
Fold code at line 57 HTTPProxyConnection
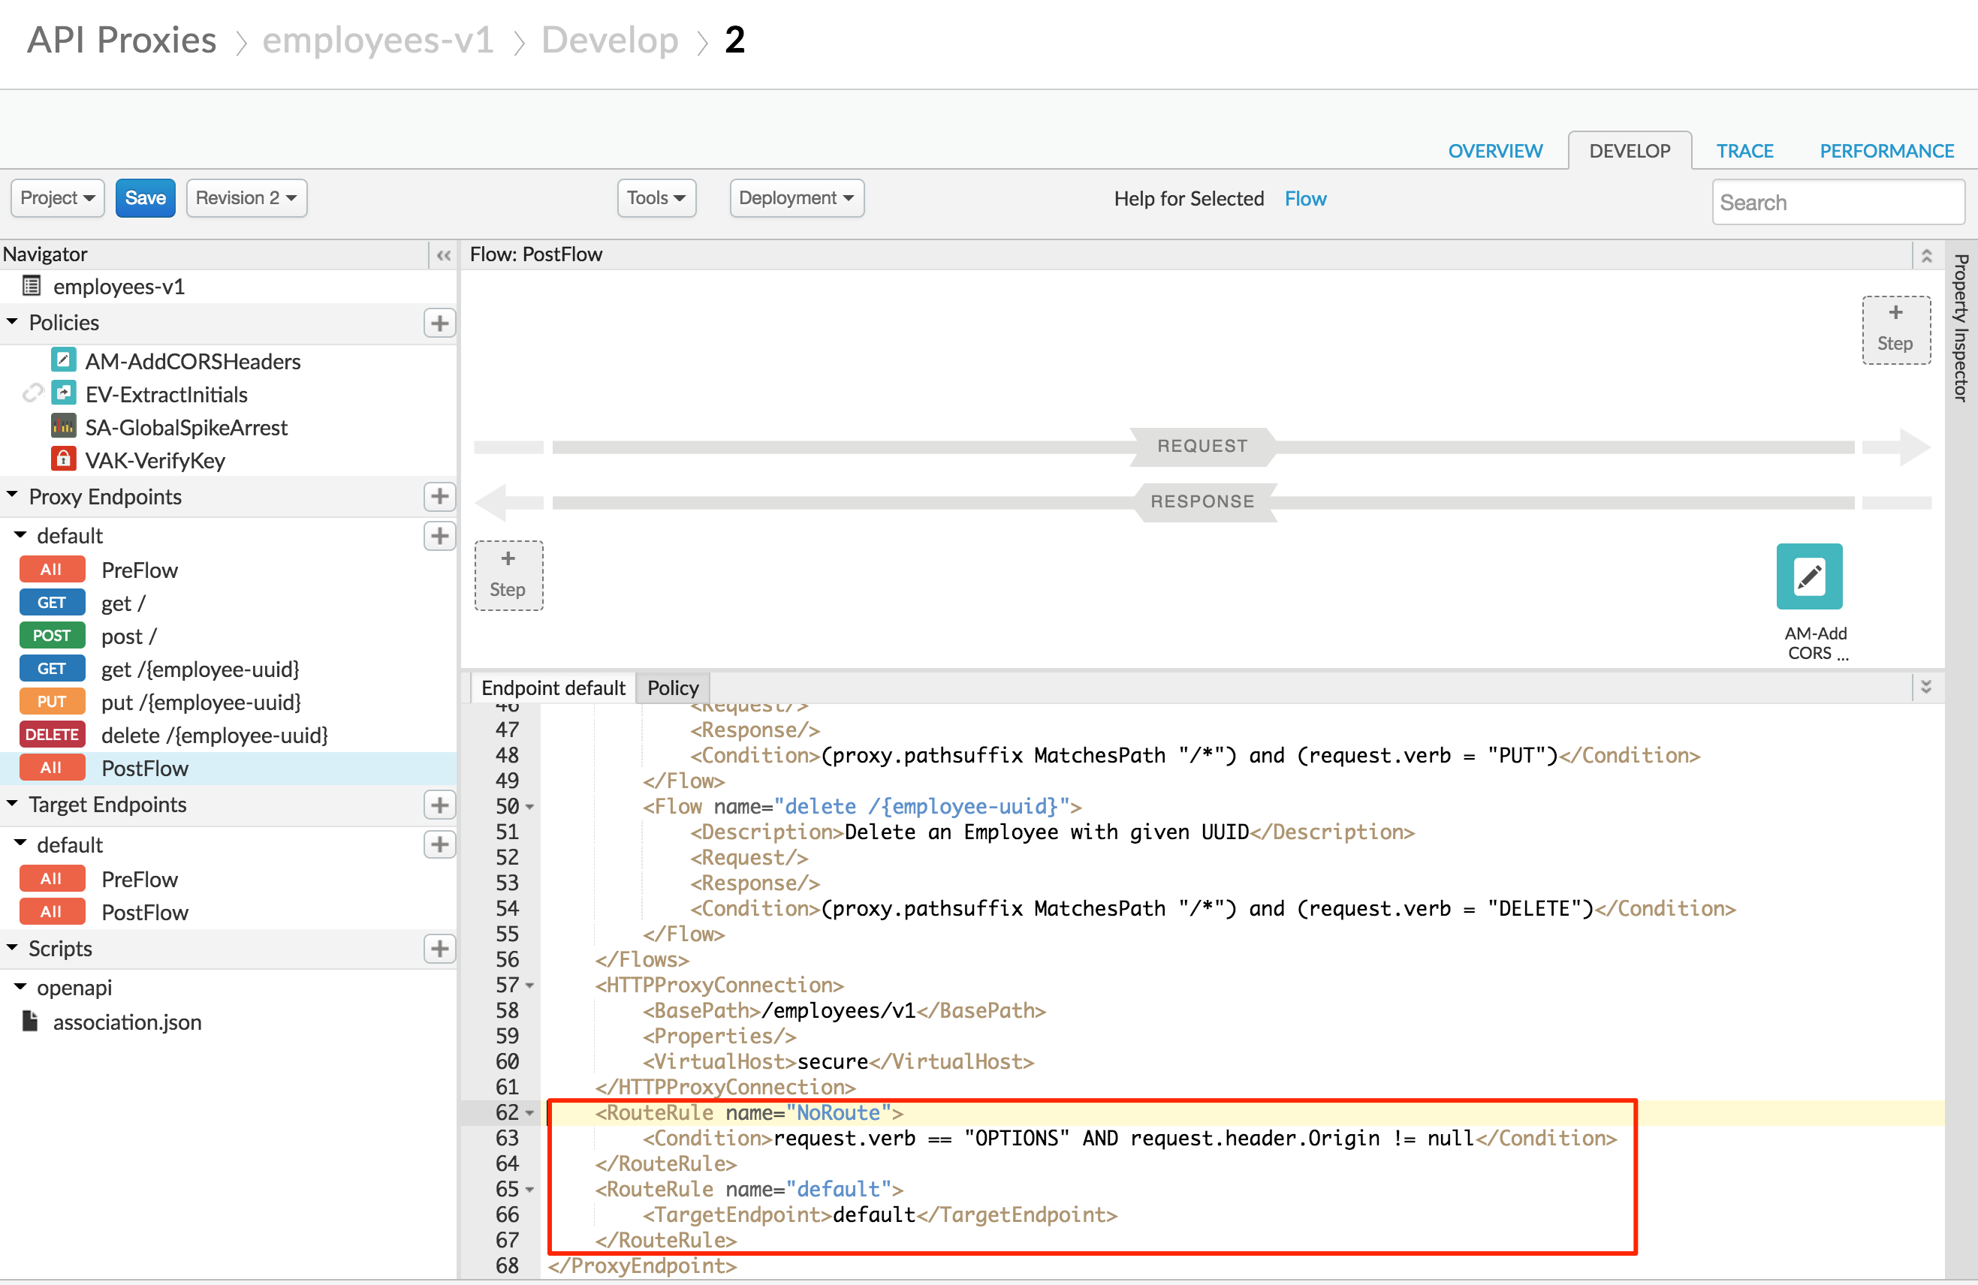[x=530, y=985]
